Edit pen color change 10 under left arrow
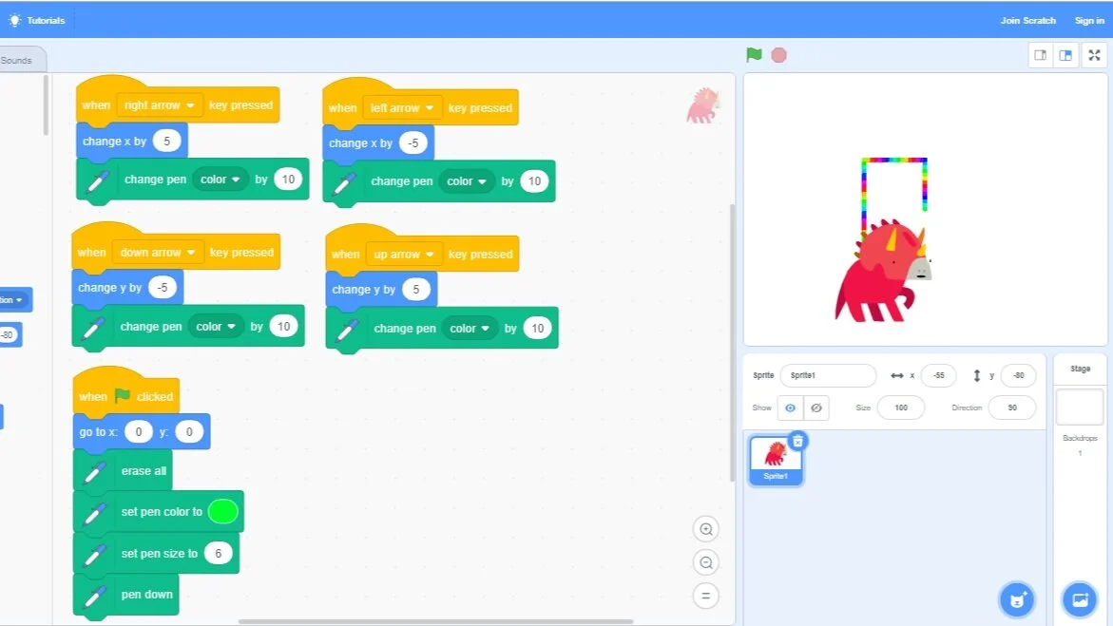 (x=534, y=181)
